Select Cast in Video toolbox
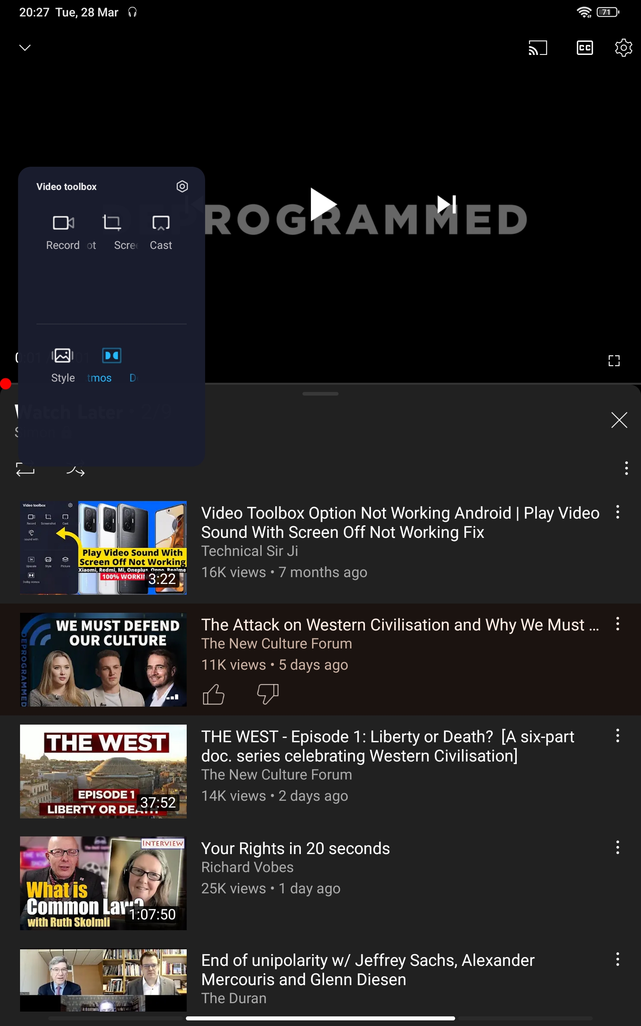This screenshot has width=641, height=1026. [x=161, y=233]
